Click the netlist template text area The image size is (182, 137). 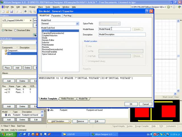[95, 87]
